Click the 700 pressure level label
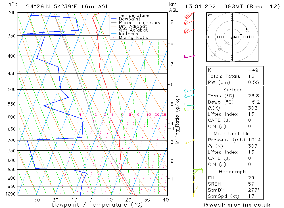Screen dimensions: 284x208 click(12, 140)
